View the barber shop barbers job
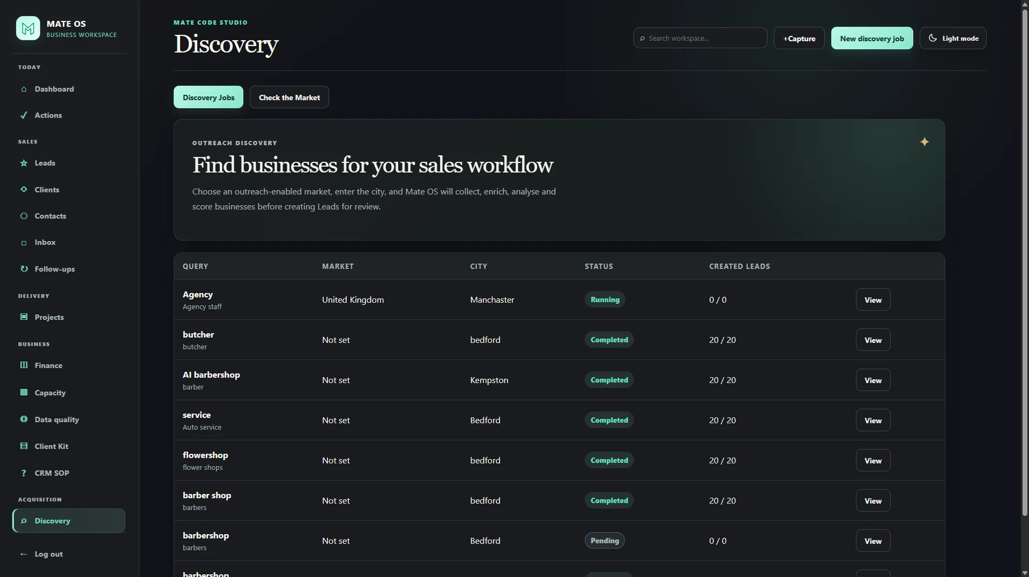 pyautogui.click(x=873, y=500)
